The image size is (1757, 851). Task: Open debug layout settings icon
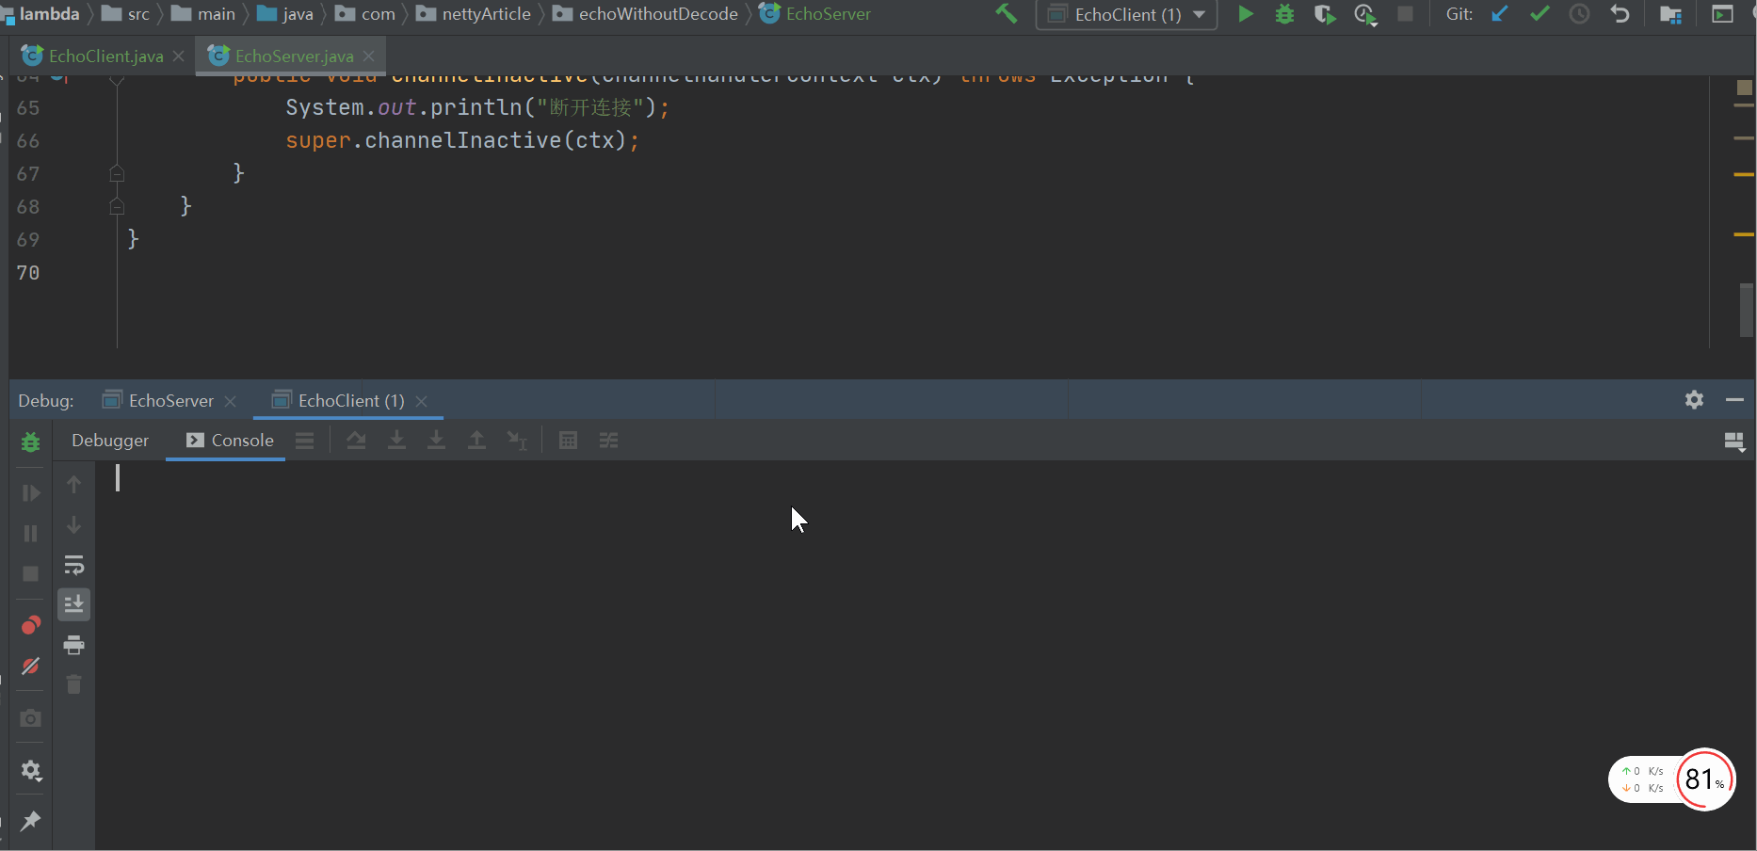point(1734,442)
